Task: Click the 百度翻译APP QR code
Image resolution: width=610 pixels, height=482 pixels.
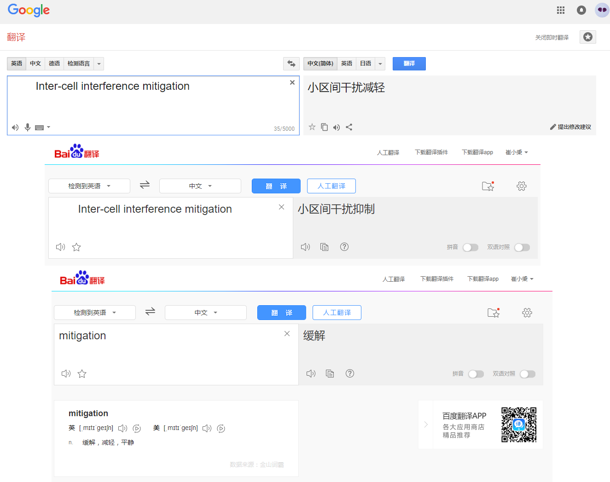Action: coord(519,424)
